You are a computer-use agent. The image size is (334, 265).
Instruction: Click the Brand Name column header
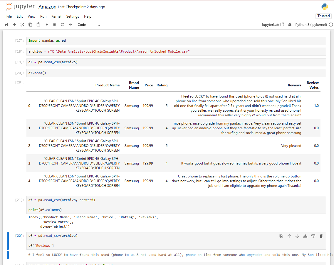point(134,85)
